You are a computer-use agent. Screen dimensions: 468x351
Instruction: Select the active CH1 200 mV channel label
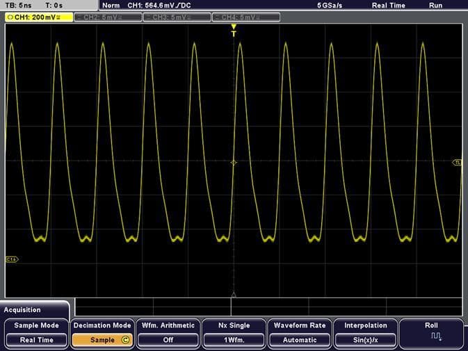(x=38, y=16)
